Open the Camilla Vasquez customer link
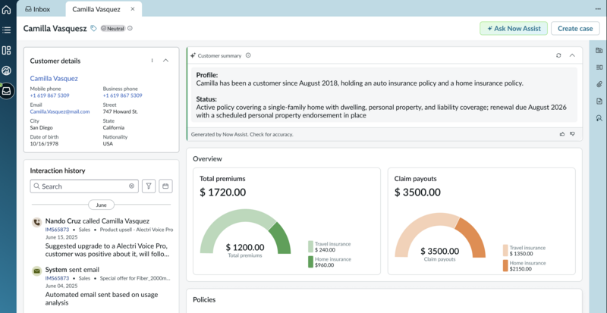The image size is (607, 313). click(x=54, y=78)
